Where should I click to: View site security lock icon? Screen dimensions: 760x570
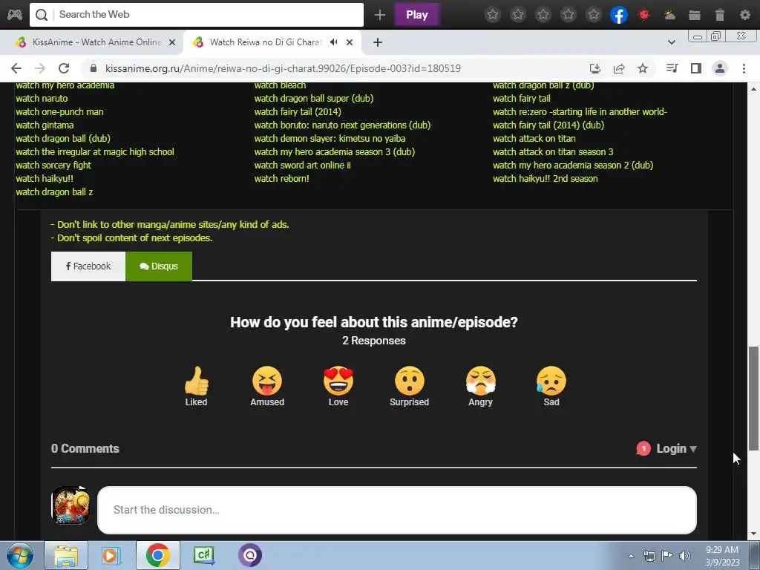click(94, 68)
